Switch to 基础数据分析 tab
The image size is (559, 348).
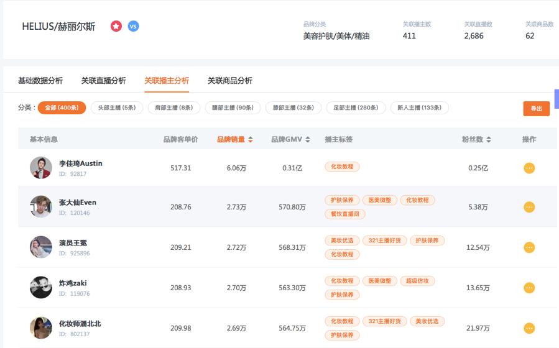[x=40, y=81]
